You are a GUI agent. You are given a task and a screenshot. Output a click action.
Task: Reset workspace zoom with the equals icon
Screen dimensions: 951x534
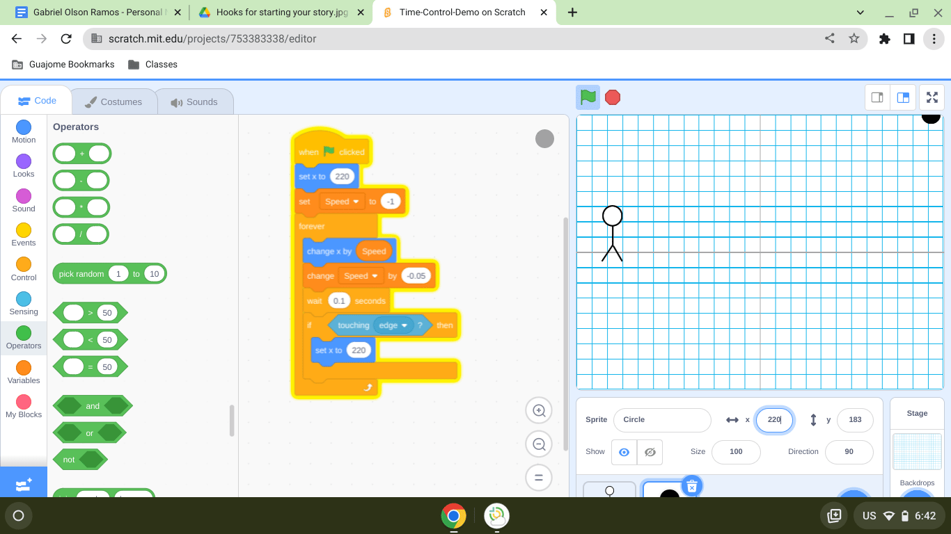[x=538, y=478]
